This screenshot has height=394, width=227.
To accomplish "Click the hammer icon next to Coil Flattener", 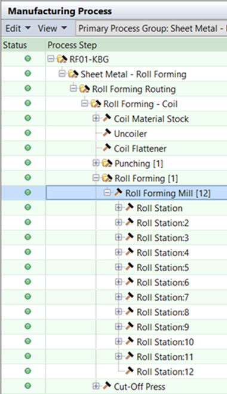I will [x=107, y=148].
